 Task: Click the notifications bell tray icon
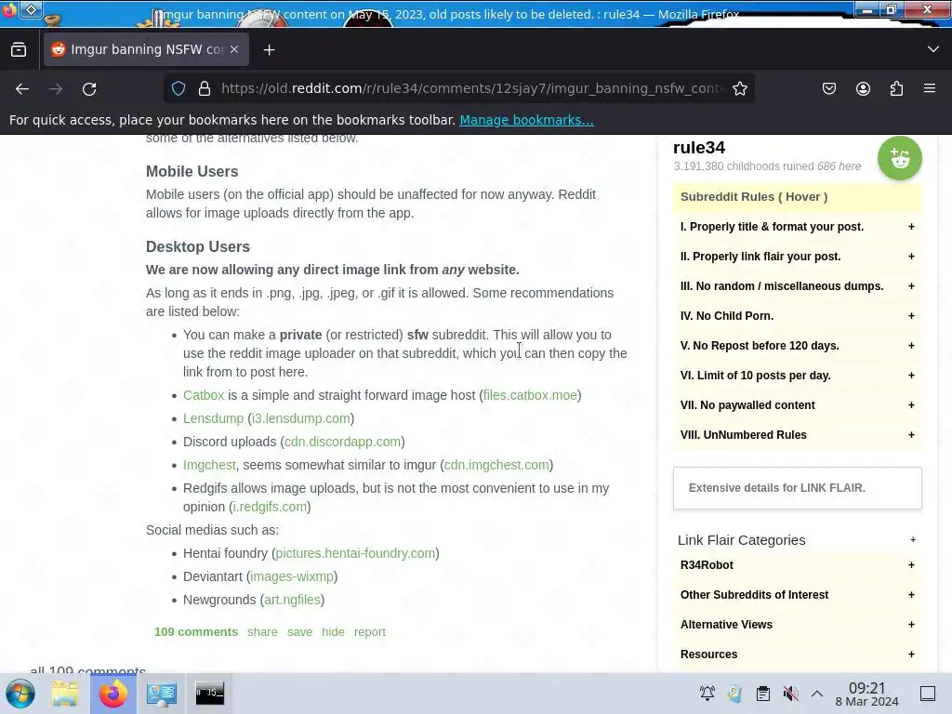click(707, 694)
